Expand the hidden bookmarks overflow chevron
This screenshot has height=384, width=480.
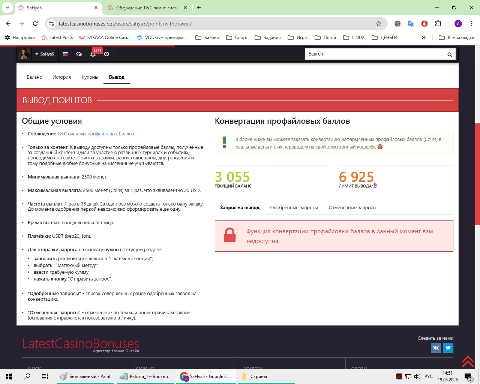[x=423, y=37]
